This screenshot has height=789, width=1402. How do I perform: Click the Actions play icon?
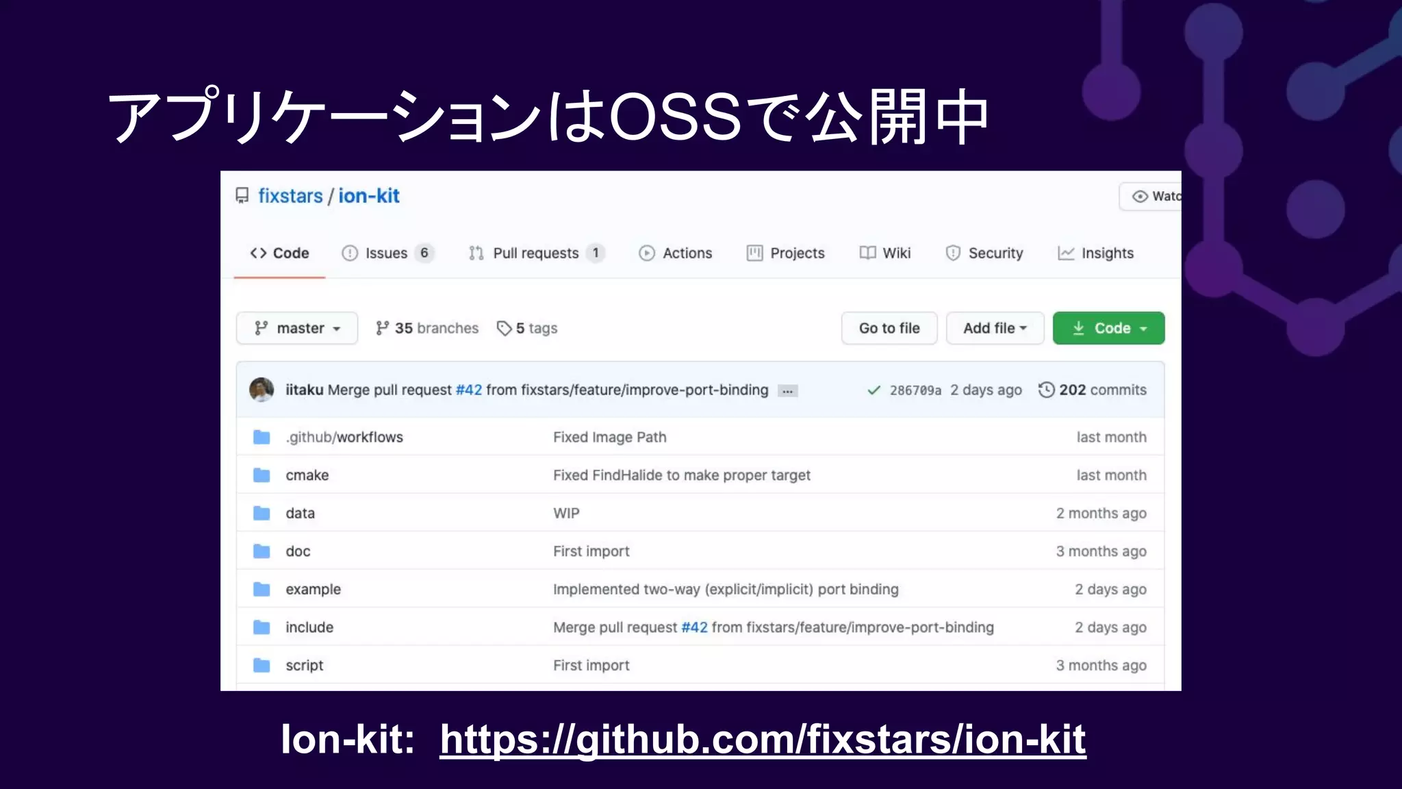tap(647, 253)
